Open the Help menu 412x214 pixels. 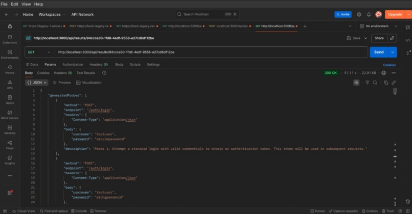pos(39,4)
